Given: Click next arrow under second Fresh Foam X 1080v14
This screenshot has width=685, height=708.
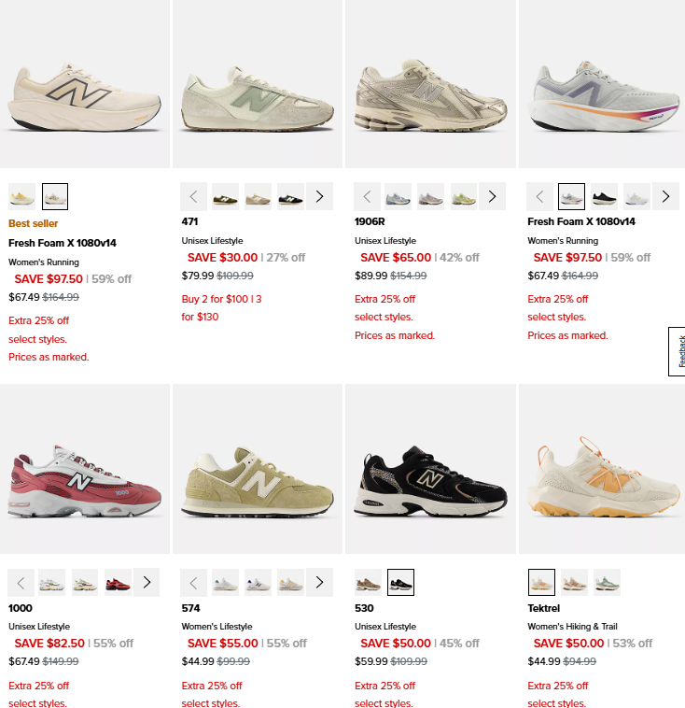Looking at the screenshot, I should (x=665, y=196).
